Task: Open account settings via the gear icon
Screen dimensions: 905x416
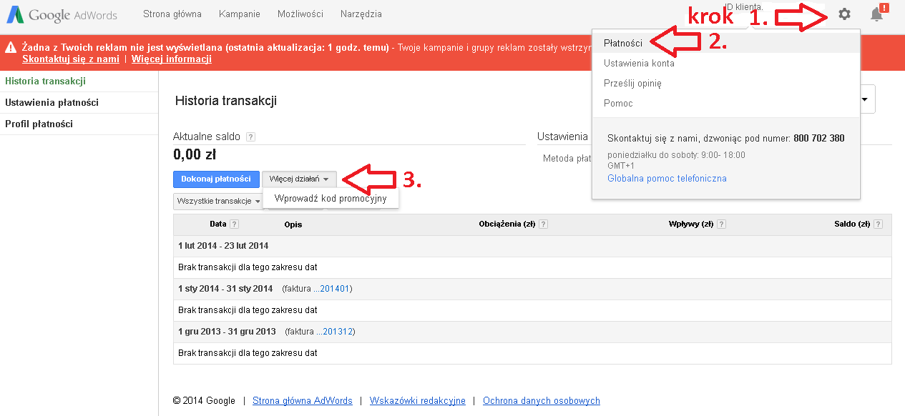Action: (844, 14)
